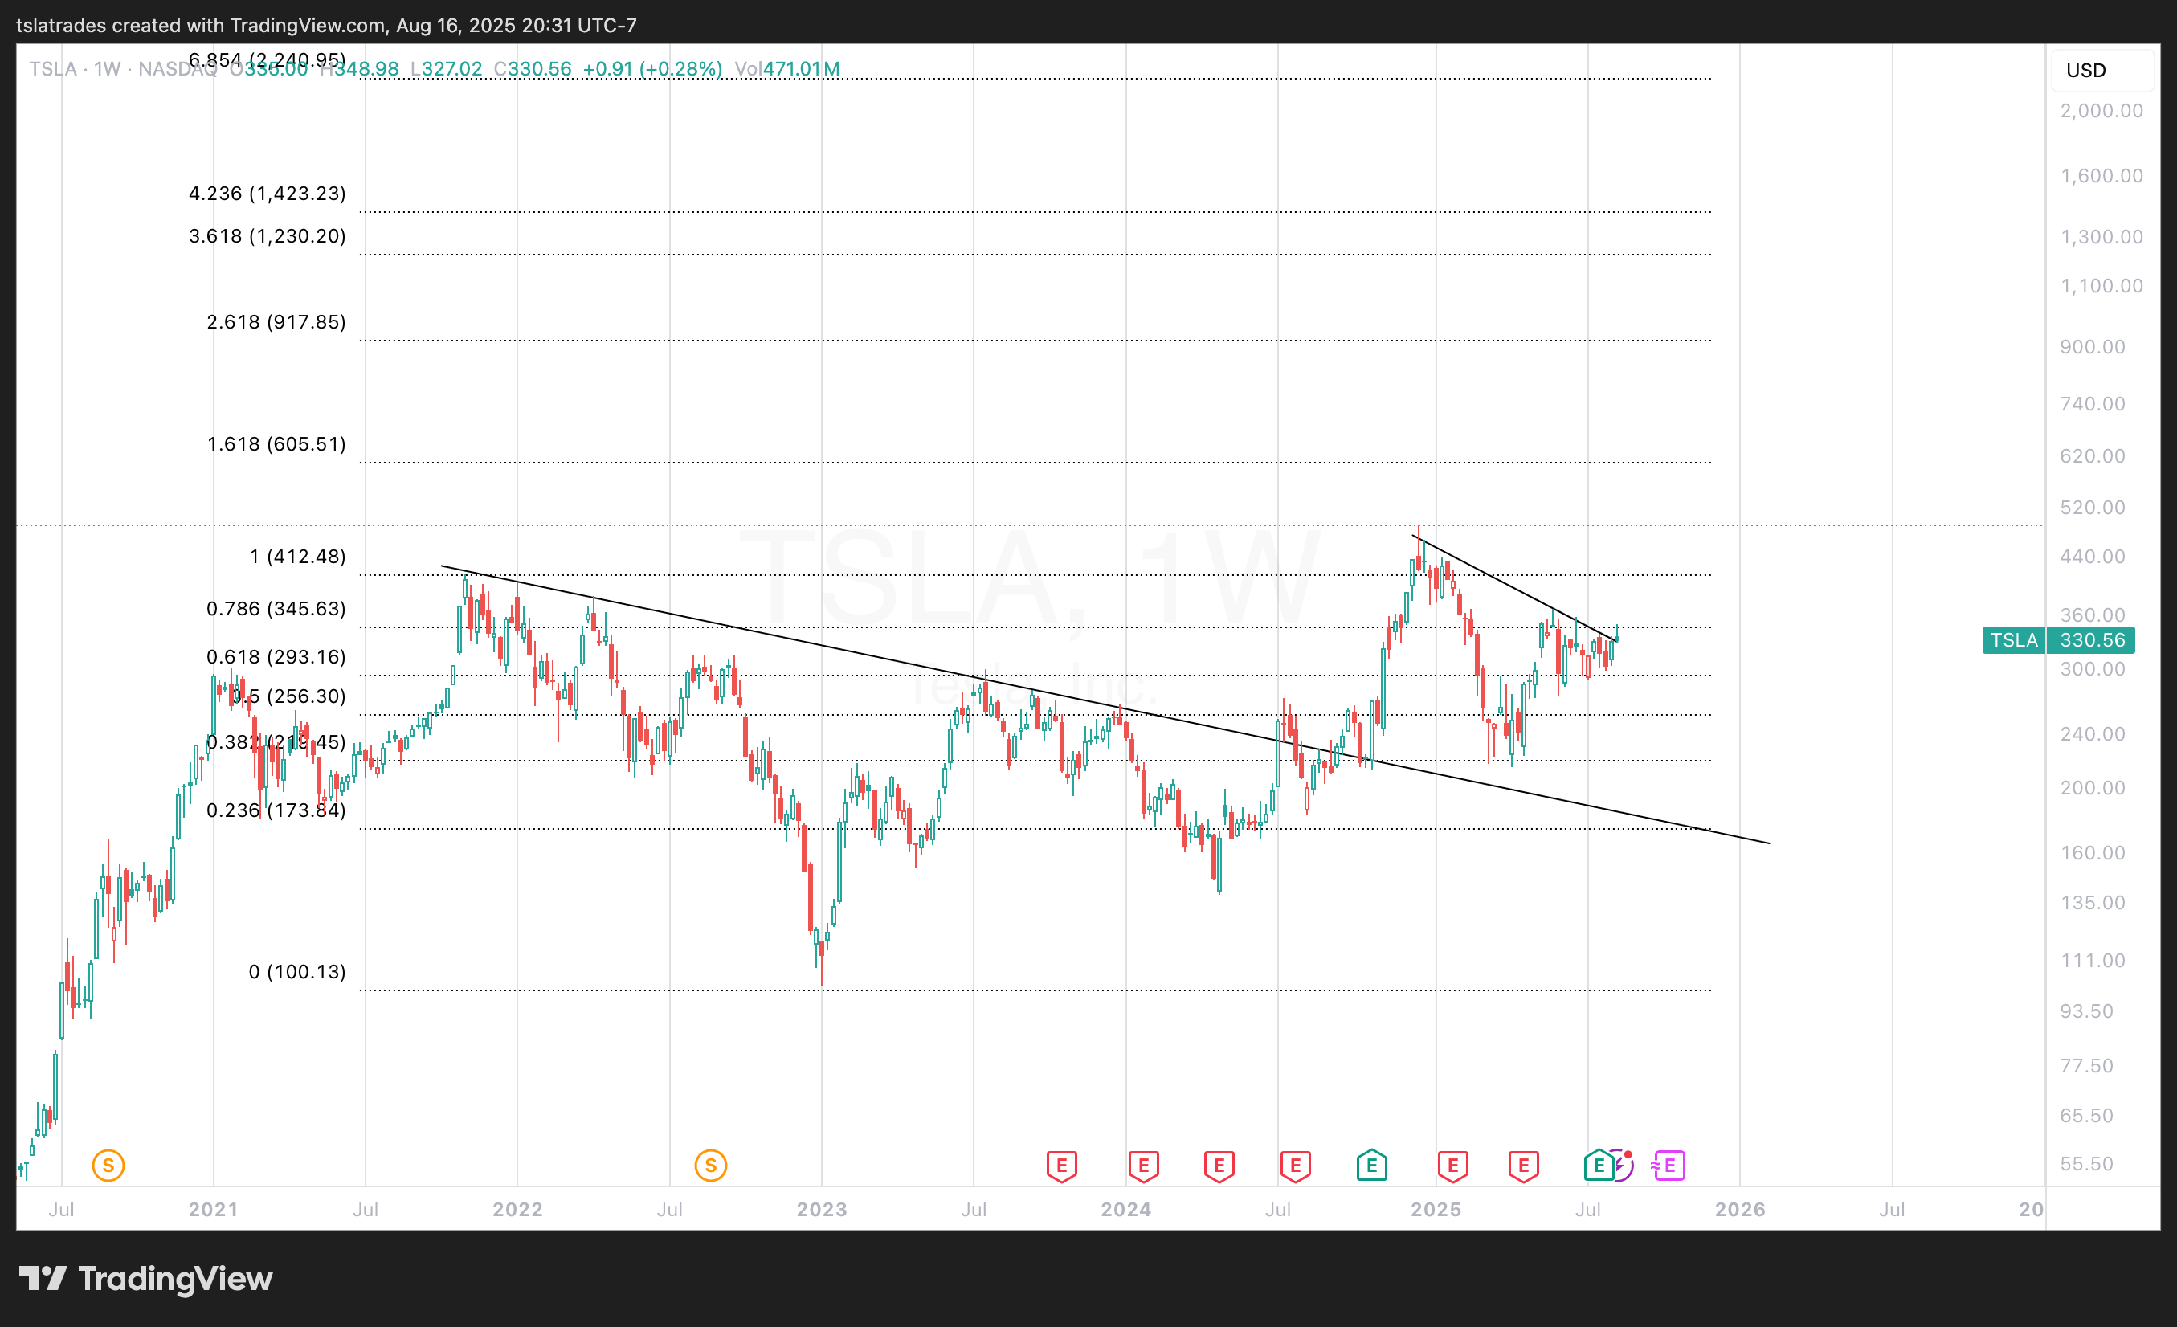The image size is (2177, 1327).
Task: Open the first red earnings marker before 2024
Action: (1061, 1166)
